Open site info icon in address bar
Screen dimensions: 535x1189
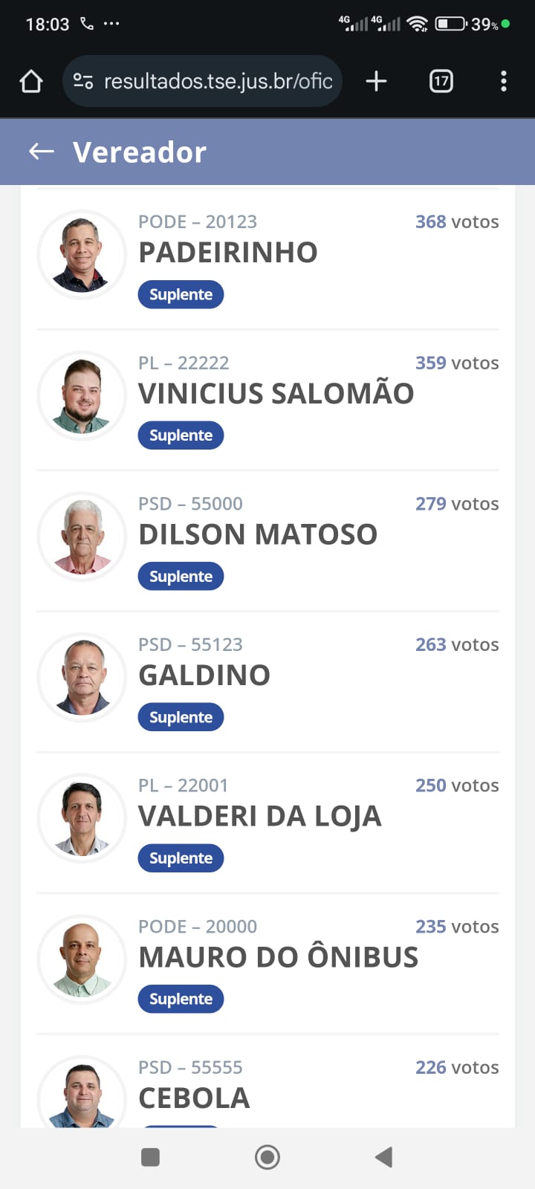coord(83,81)
